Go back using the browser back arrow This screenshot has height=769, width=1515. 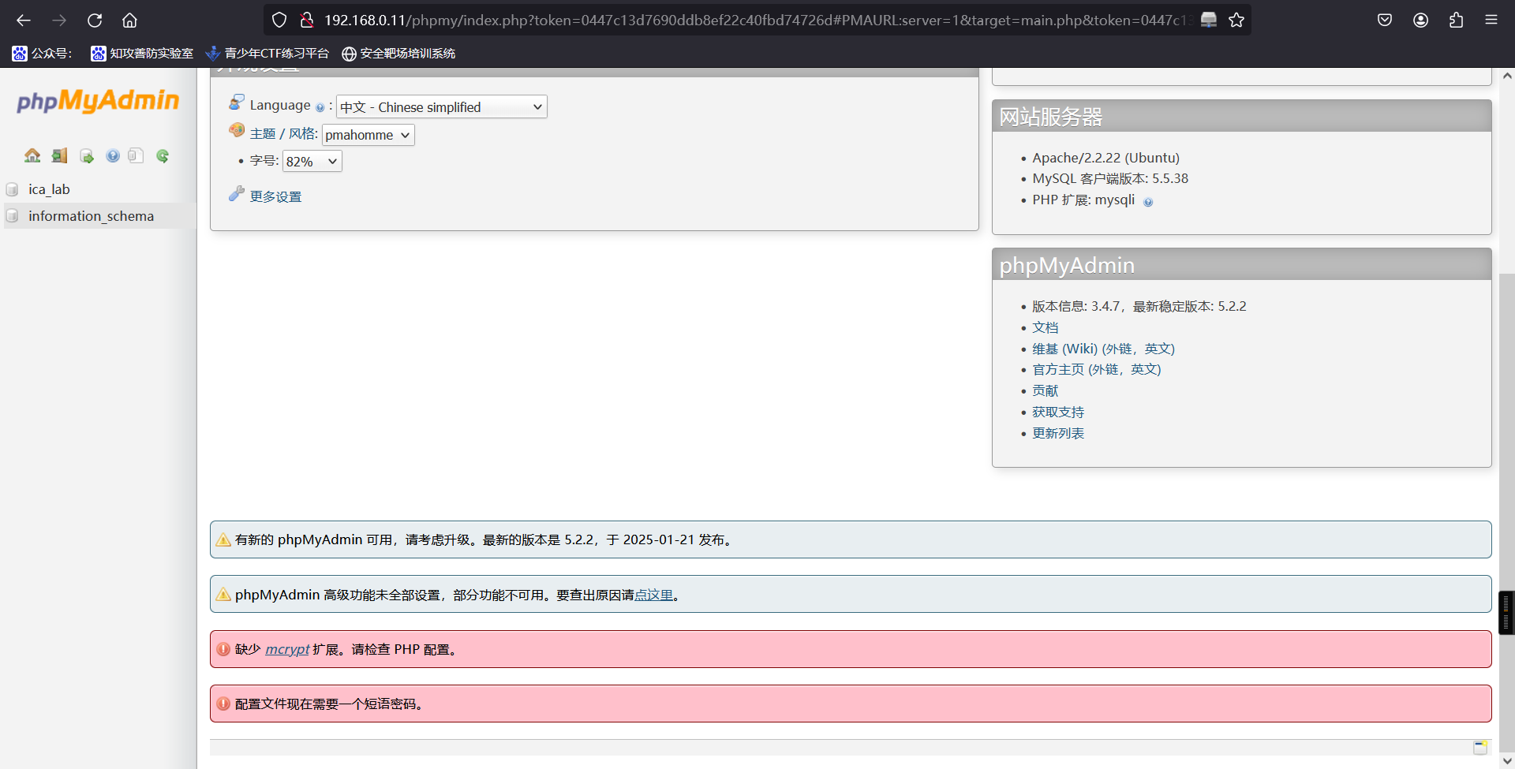(x=24, y=21)
